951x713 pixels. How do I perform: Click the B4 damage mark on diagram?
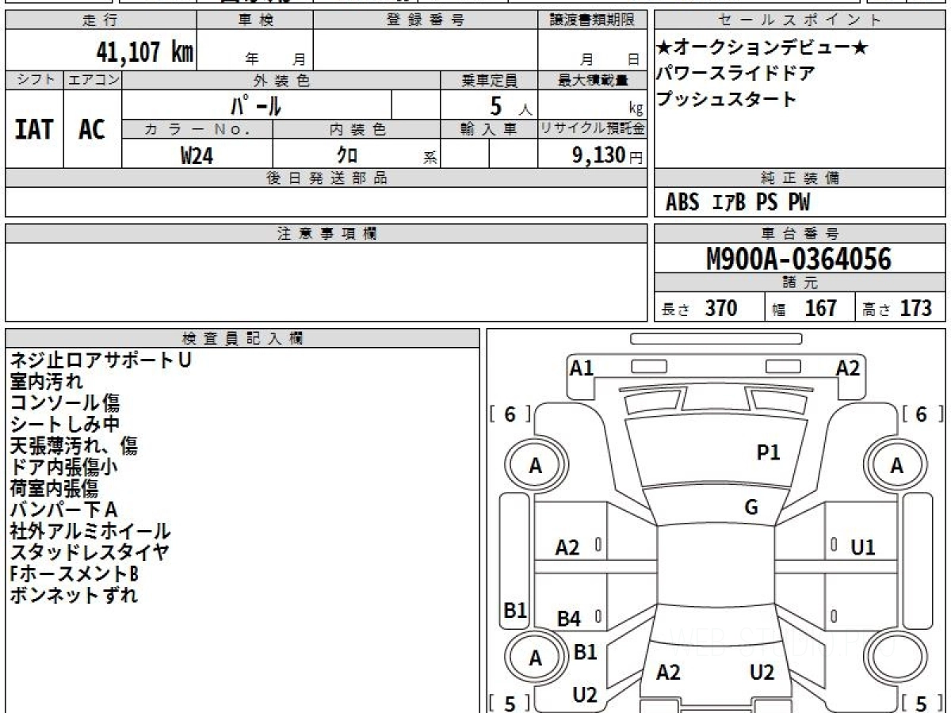(x=568, y=619)
